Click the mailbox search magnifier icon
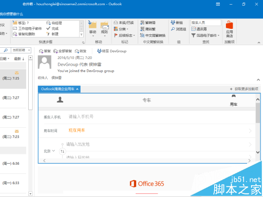This screenshot has width=263, height=197. [x=6, y=50]
